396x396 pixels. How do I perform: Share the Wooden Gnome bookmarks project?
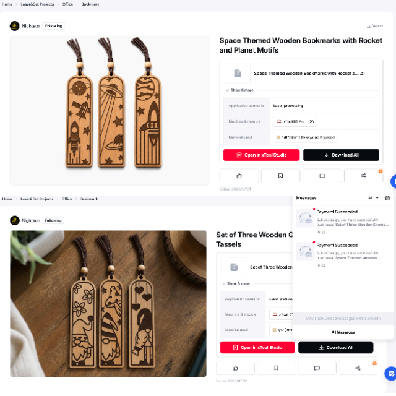tap(358, 368)
